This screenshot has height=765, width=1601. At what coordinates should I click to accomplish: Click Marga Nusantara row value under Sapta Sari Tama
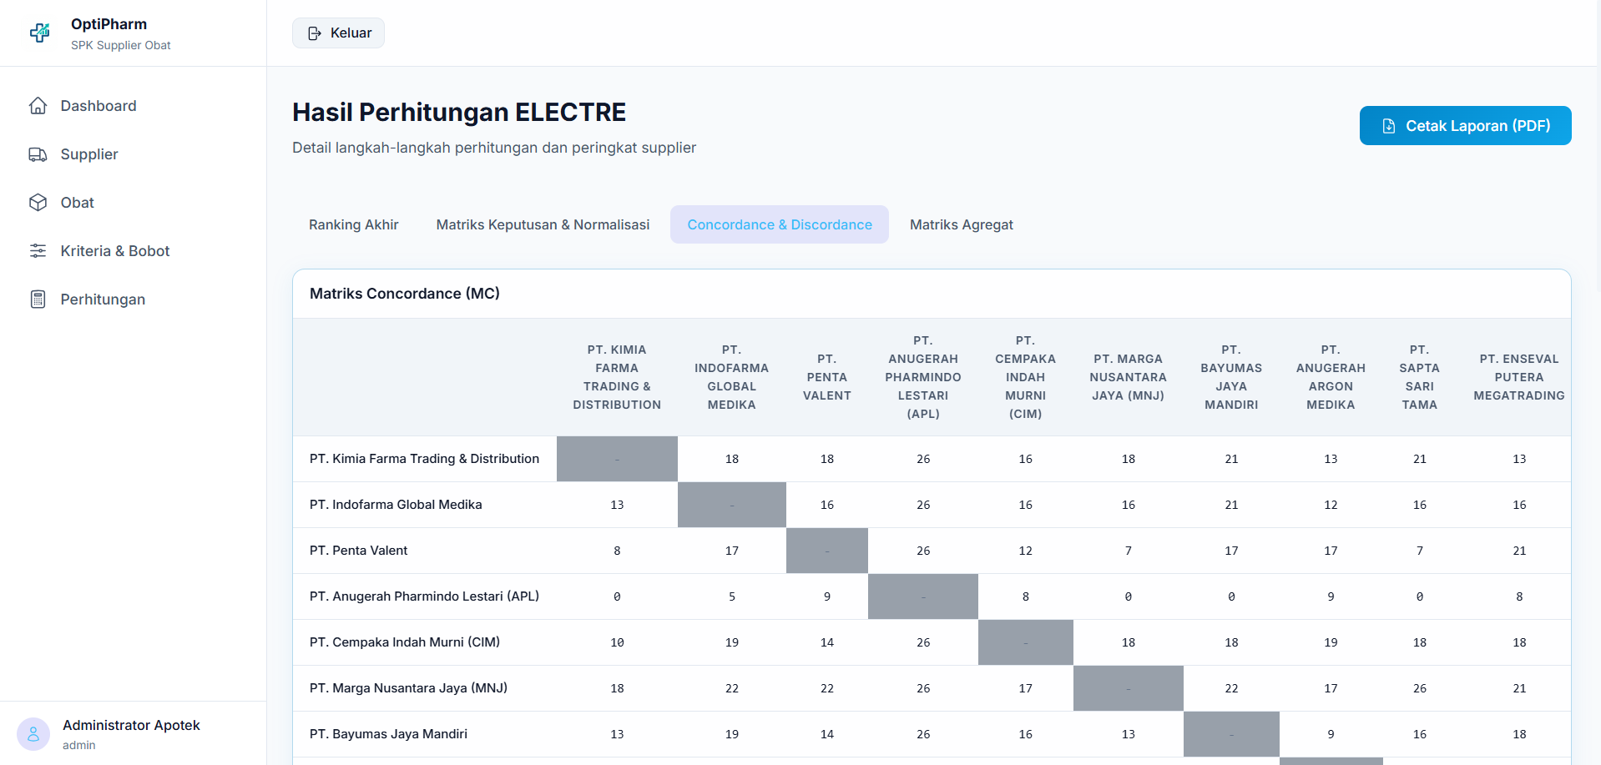coord(1420,688)
